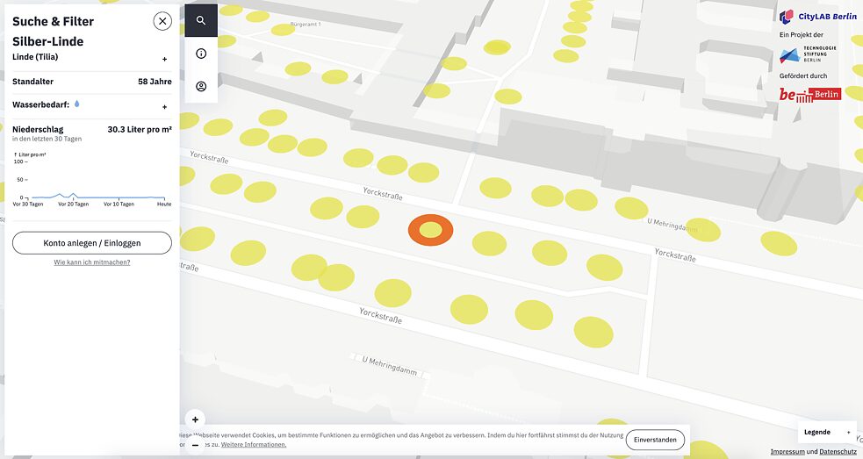Select the orange-highlighted tree on map
The width and height of the screenshot is (863, 459).
[430, 230]
